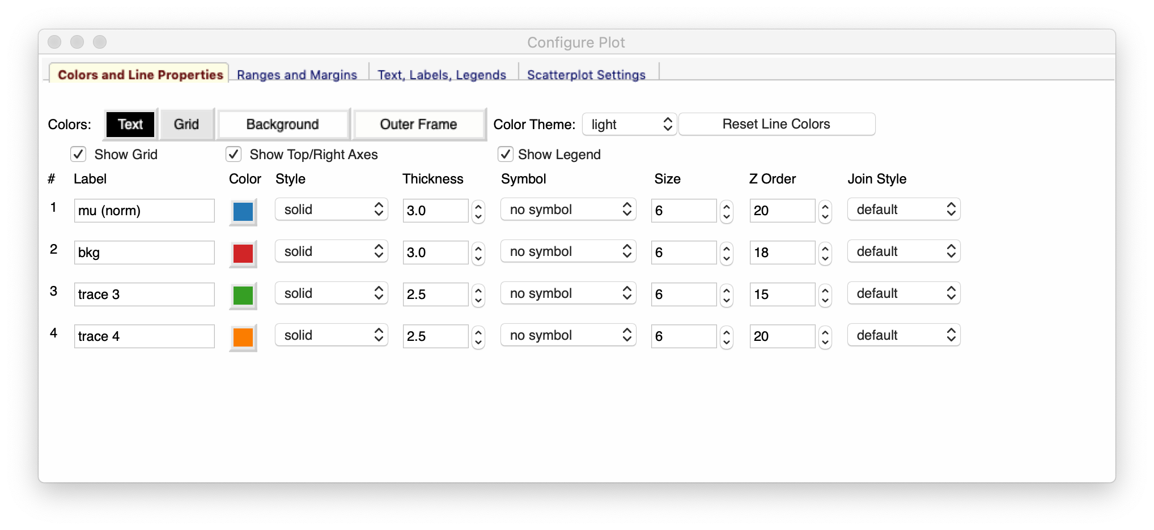
Task: Open Join Style dropdown for trace 4
Action: (903, 335)
